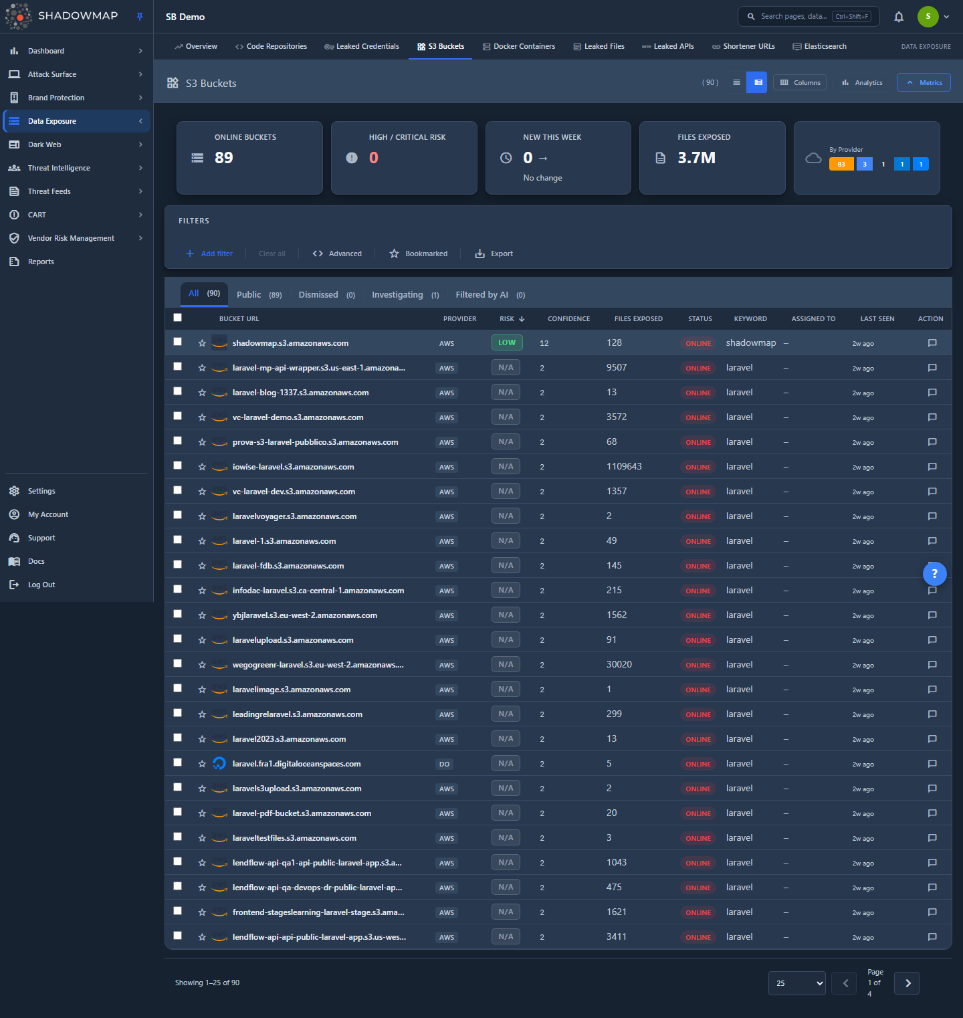Bookmark the shadowmap.s3.amazonaws.com bucket star

pos(202,343)
